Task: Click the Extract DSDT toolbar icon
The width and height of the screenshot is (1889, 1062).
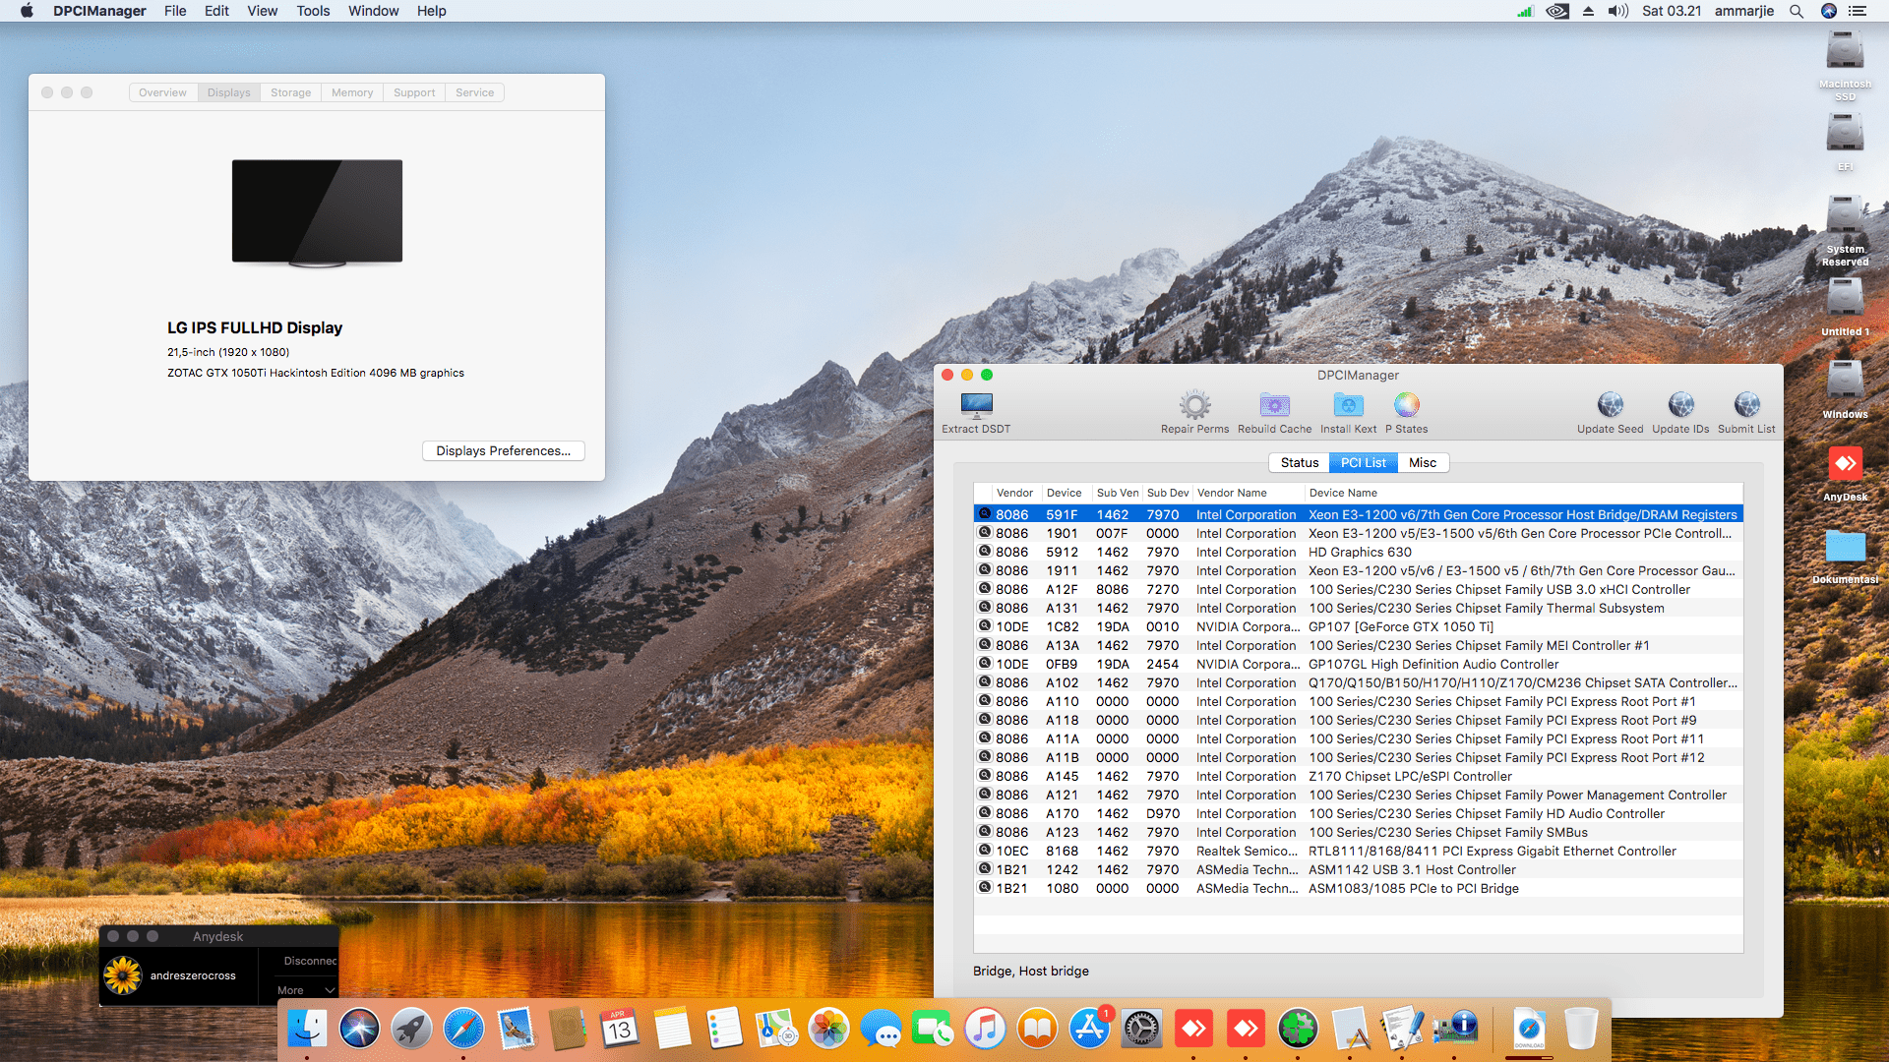Action: click(x=976, y=406)
